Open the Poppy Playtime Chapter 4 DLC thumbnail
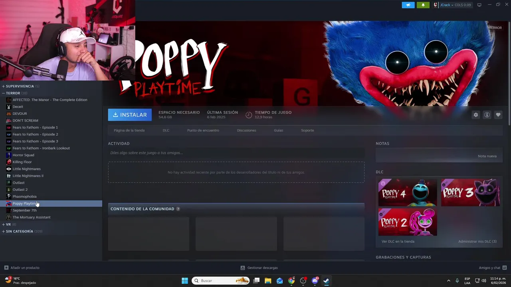This screenshot has height=287, width=511. [x=408, y=193]
